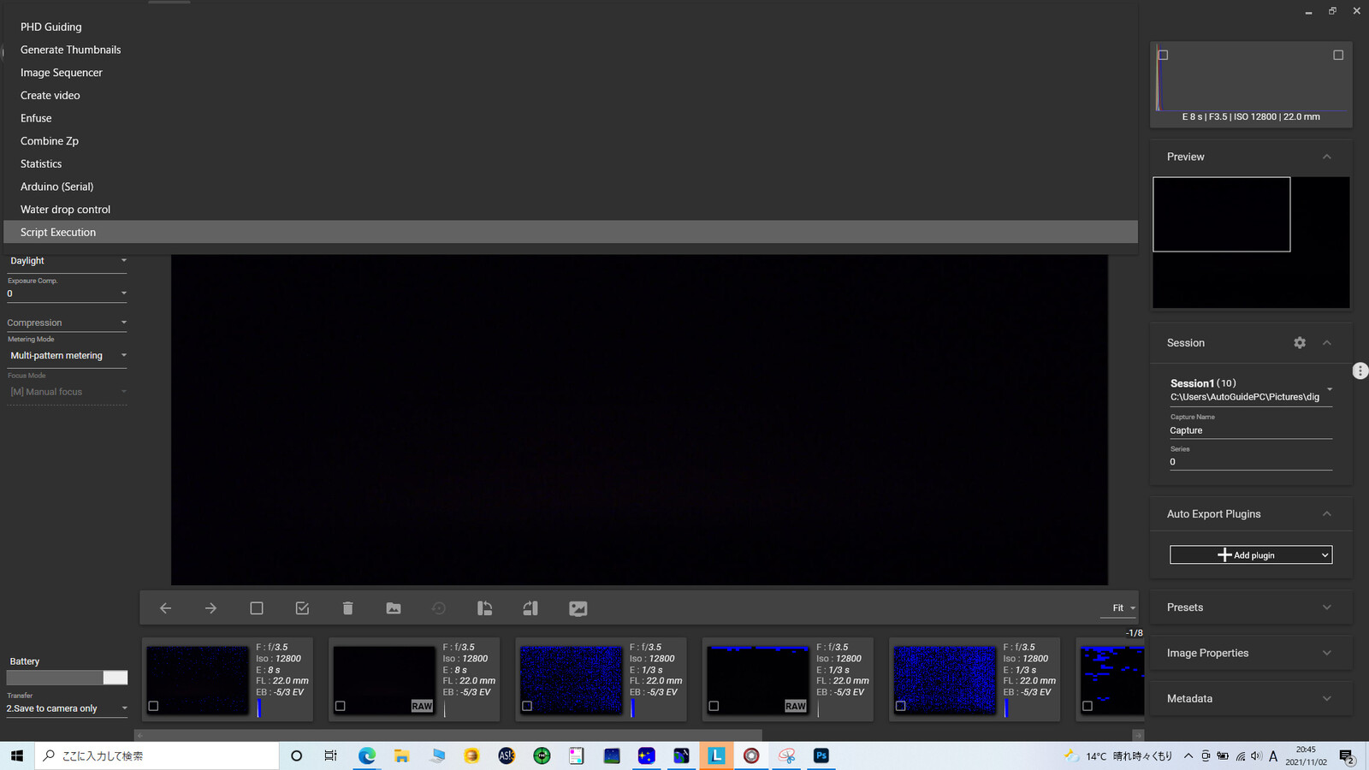Select PHD Guiding from the menu
The width and height of the screenshot is (1369, 770).
coord(571,27)
